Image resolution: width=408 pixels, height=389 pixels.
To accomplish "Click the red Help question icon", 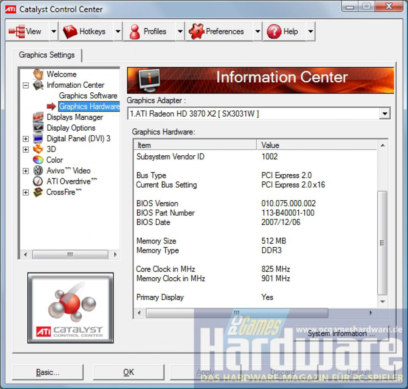I will [274, 32].
